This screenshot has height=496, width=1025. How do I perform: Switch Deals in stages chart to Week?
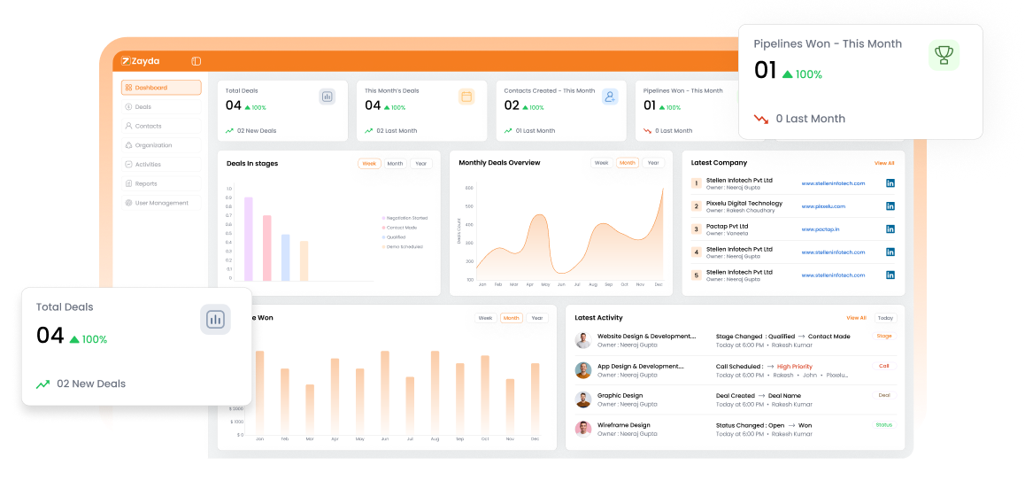coord(369,163)
